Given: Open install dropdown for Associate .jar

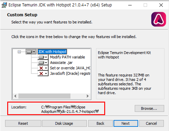Looking at the screenshot, I should [43, 63].
